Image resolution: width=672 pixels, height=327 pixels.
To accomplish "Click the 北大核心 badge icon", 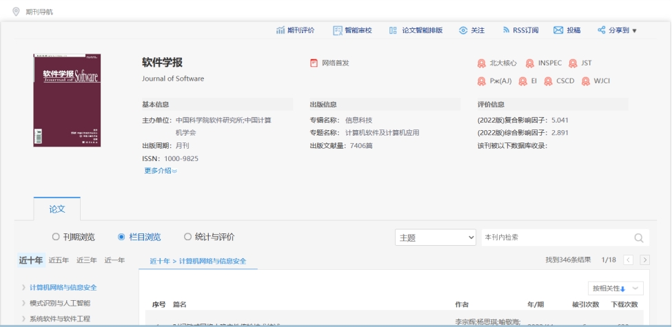I will [x=482, y=63].
